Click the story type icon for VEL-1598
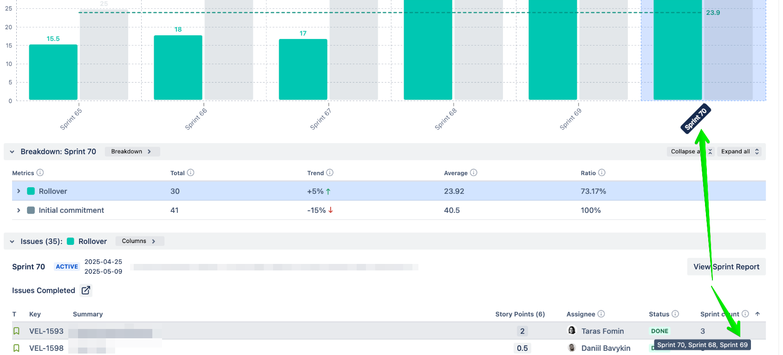Image resolution: width=783 pixels, height=355 pixels. pos(16,348)
